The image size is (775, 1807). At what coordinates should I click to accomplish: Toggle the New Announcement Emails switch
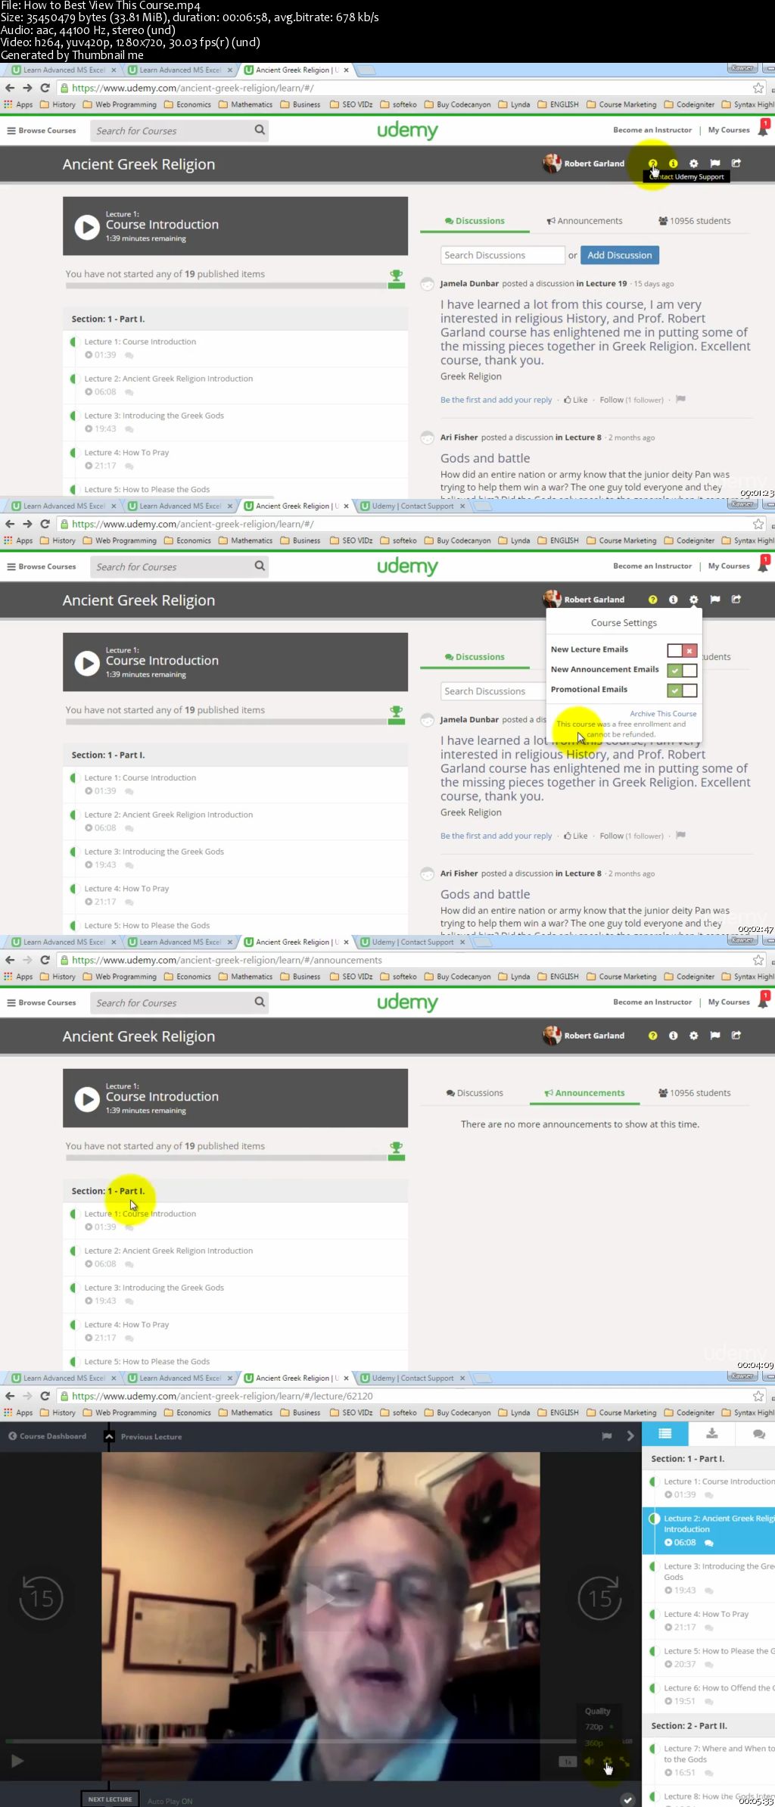tap(682, 670)
